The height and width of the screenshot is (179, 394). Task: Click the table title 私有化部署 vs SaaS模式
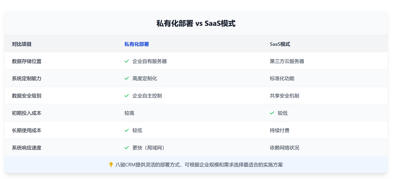coord(196,23)
